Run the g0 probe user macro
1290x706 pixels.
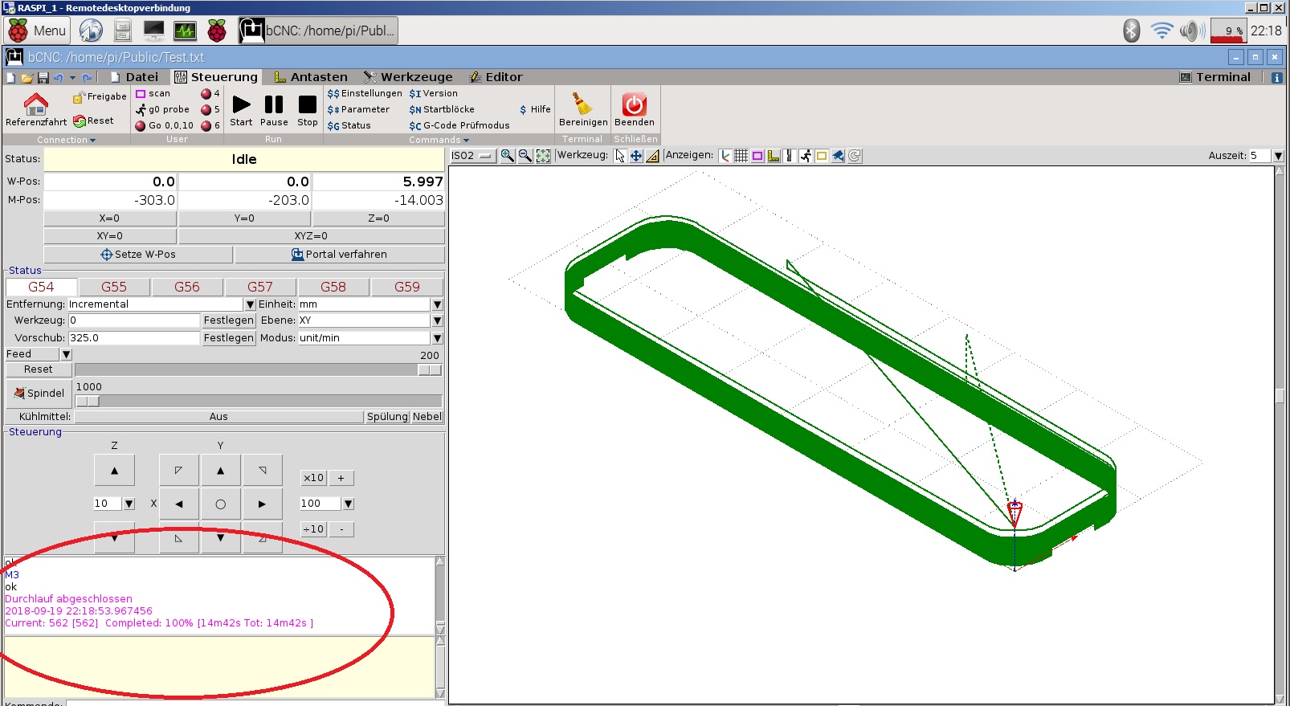[163, 109]
